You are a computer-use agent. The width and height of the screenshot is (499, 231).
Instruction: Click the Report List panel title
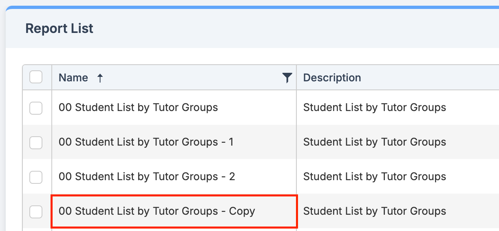coord(59,28)
